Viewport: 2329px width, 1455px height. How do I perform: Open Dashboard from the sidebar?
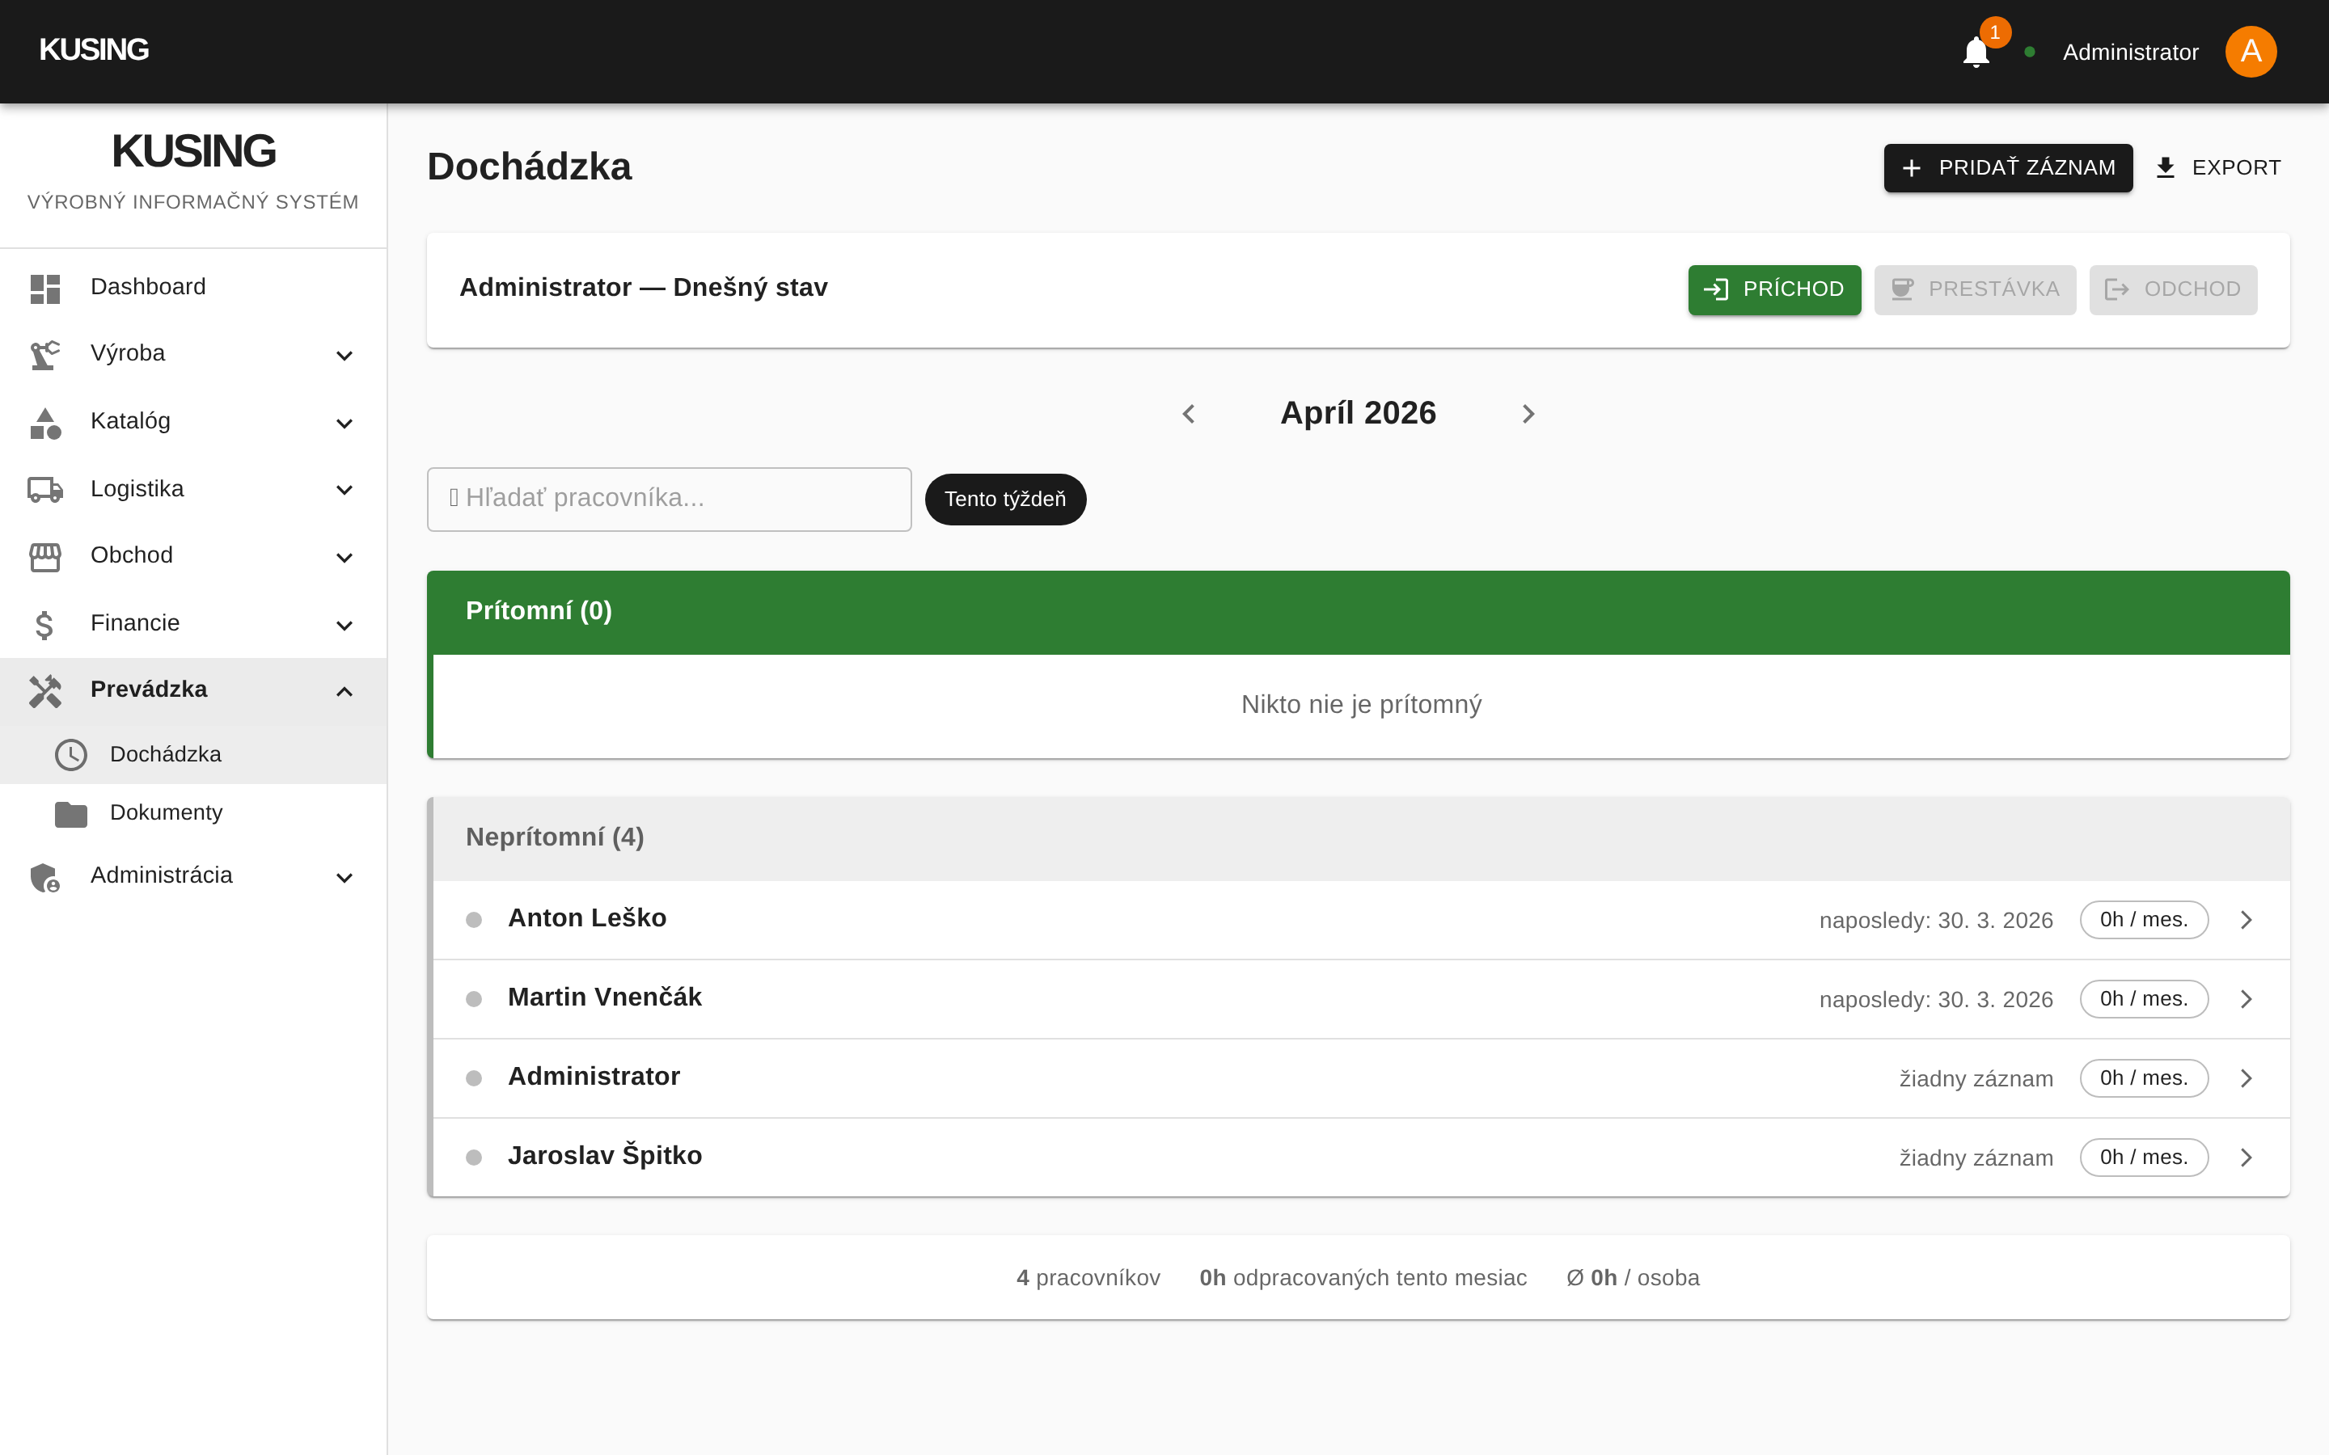[x=193, y=288]
